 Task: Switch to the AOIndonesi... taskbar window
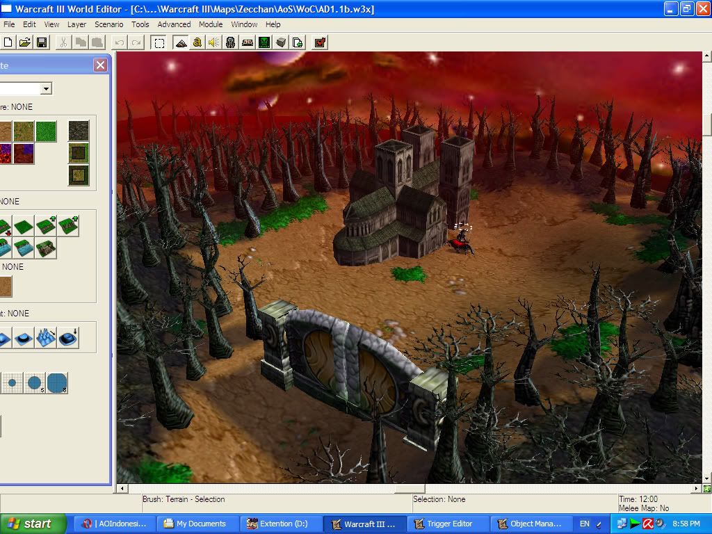pyautogui.click(x=115, y=524)
